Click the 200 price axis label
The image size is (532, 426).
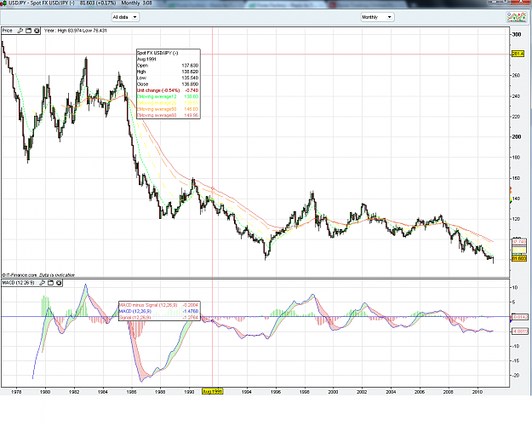click(x=517, y=136)
